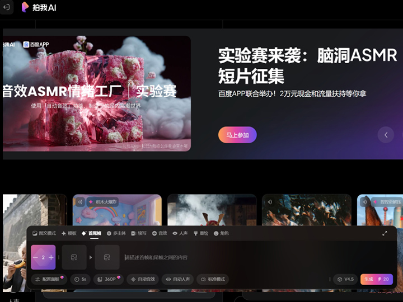Click the arrow between first and last frame
The width and height of the screenshot is (403, 302).
pyautogui.click(x=91, y=257)
